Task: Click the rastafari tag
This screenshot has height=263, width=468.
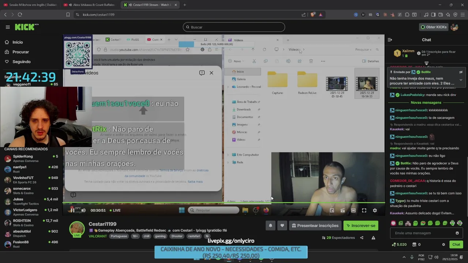Action: (x=195, y=236)
